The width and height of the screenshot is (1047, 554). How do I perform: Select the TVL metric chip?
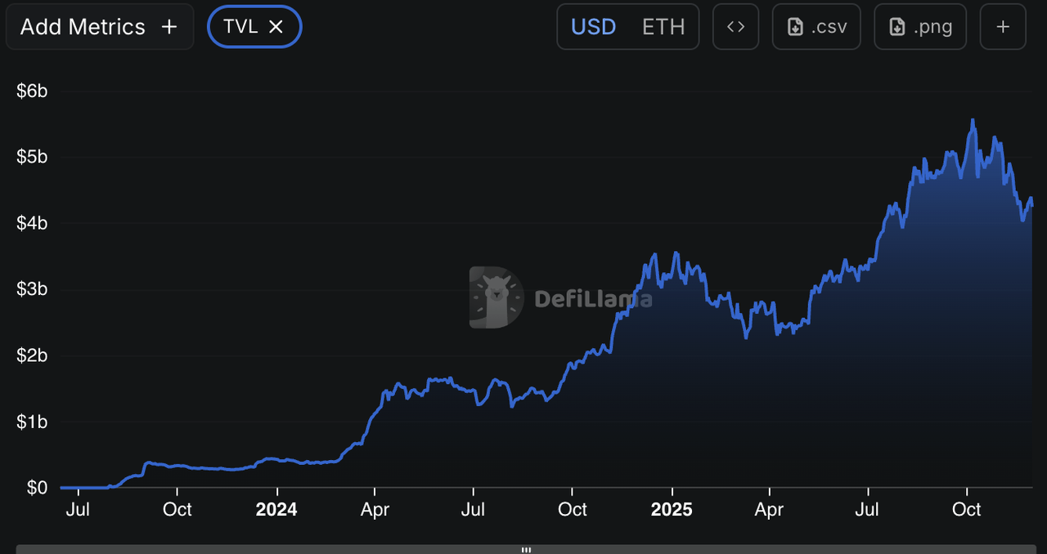pos(240,27)
